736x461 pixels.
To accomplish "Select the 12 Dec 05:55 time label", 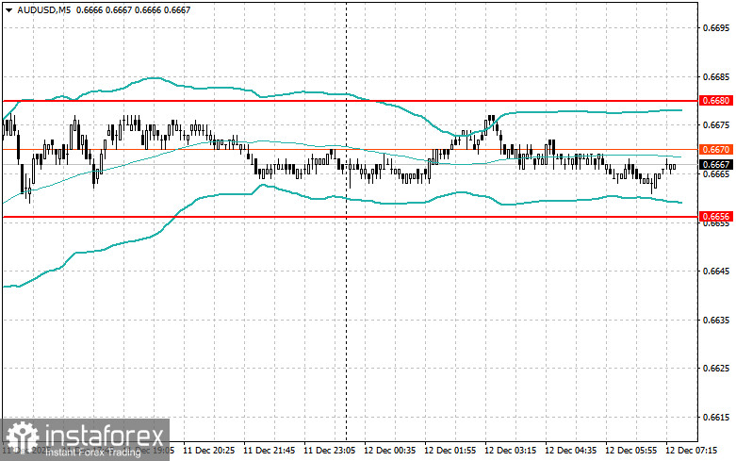I will tap(630, 451).
